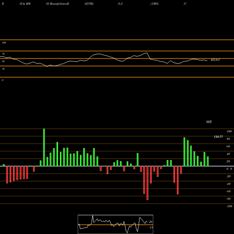
Task: Click the "20" label on the MR axis
Action: click(x=228, y=161)
